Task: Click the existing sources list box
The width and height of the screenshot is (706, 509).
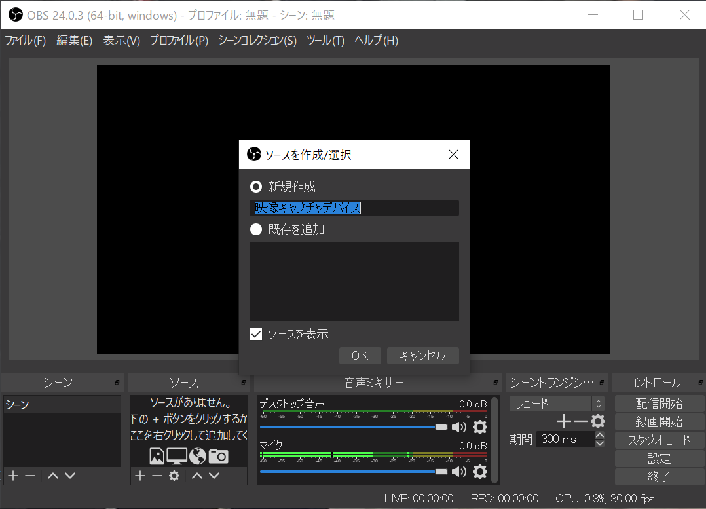Action: point(354,282)
